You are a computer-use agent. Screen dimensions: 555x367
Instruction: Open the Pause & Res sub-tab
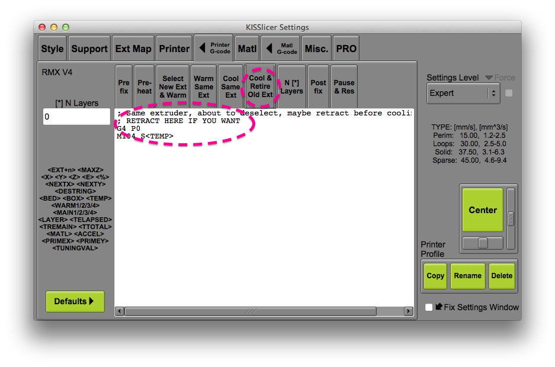344,86
